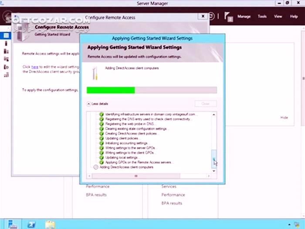
Task: Open the Help menu
Action: click(294, 17)
